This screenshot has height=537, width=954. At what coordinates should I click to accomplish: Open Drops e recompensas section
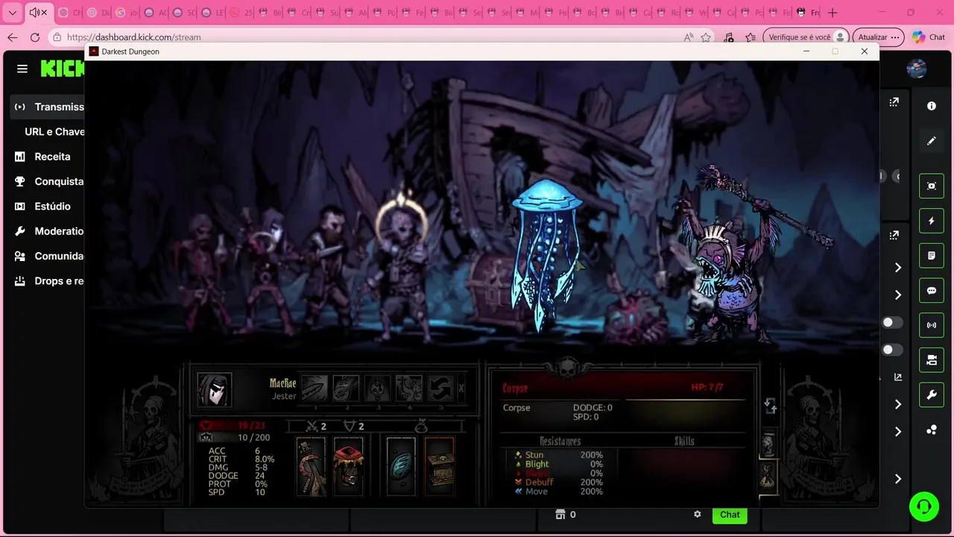pyautogui.click(x=48, y=281)
